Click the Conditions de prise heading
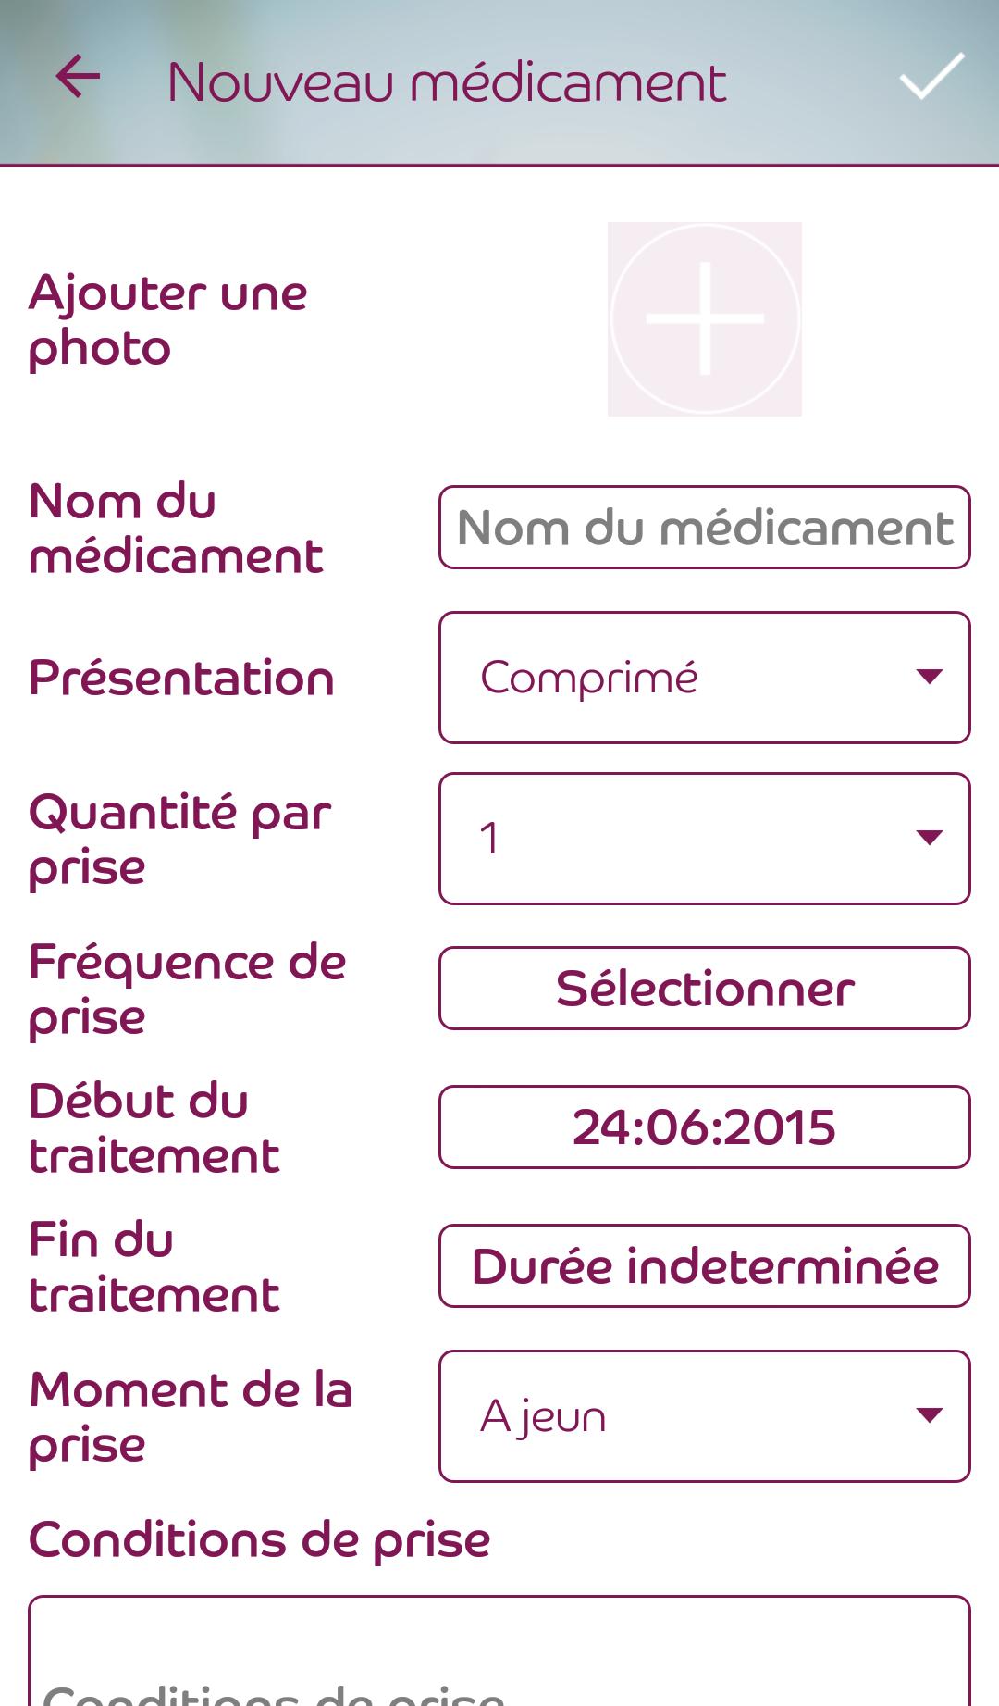 [259, 1540]
